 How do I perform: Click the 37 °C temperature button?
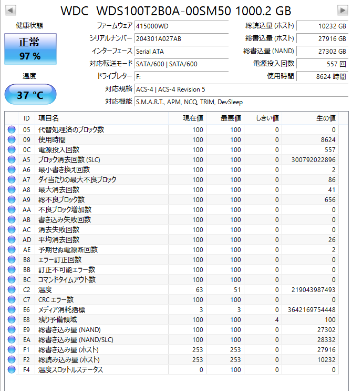tap(30, 94)
